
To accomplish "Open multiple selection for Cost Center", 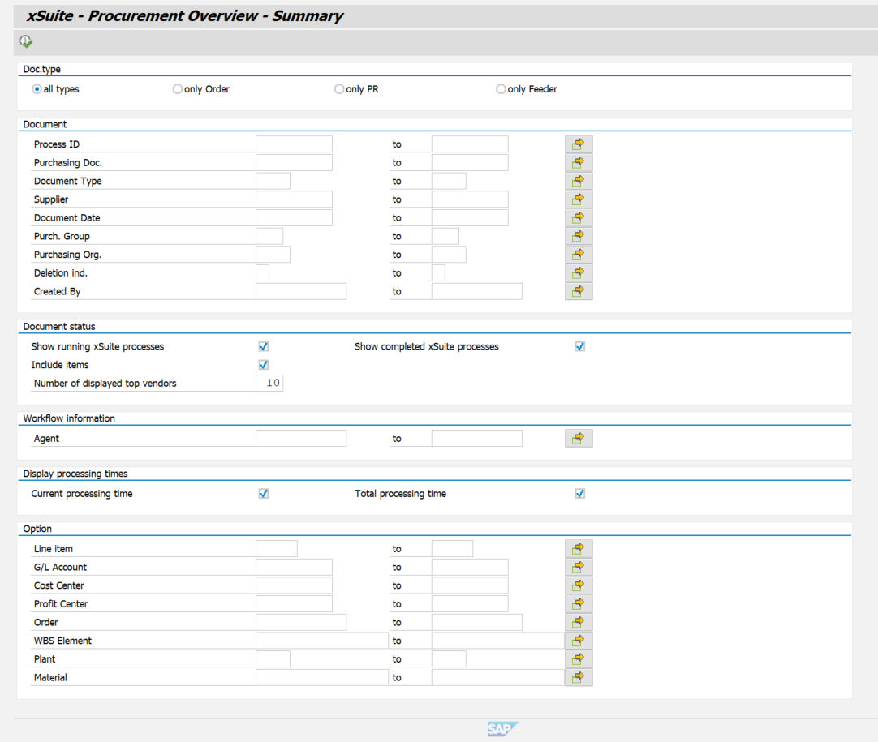I will 579,585.
